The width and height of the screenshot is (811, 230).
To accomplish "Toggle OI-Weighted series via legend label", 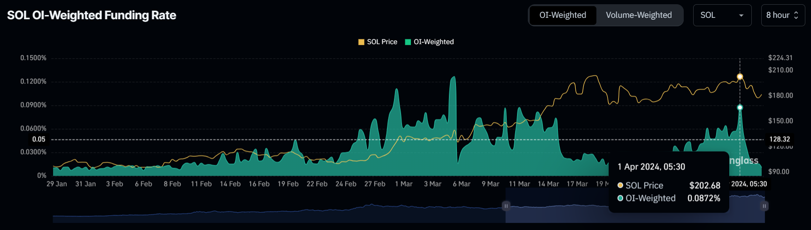I will coord(433,42).
